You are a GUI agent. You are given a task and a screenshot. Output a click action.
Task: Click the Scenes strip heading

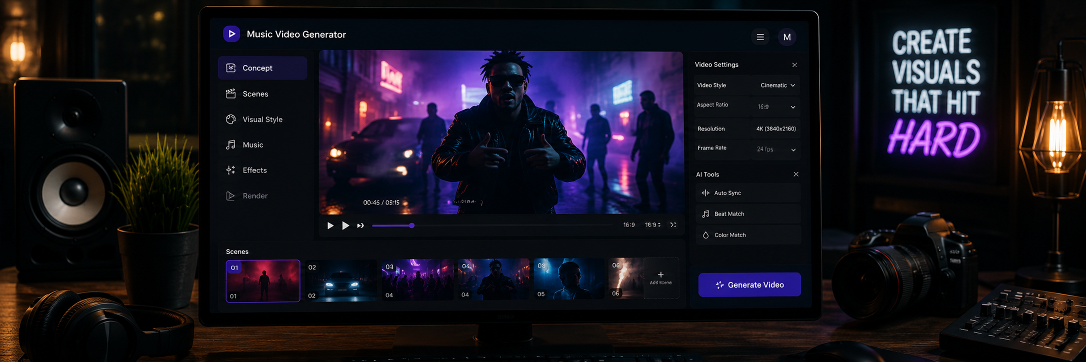pyautogui.click(x=237, y=251)
